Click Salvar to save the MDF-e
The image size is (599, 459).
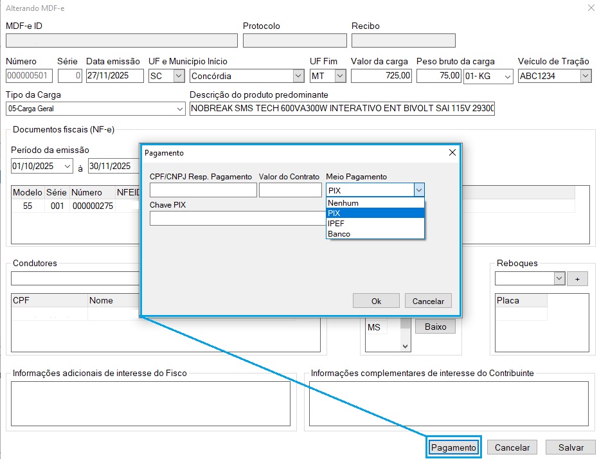[x=570, y=447]
